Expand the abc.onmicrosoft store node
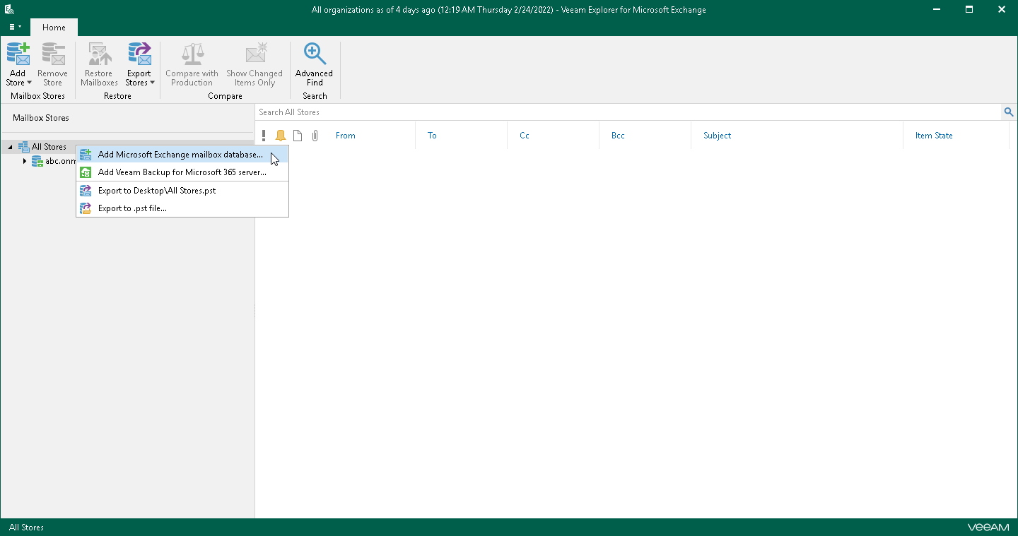The width and height of the screenshot is (1018, 536). pyautogui.click(x=25, y=161)
